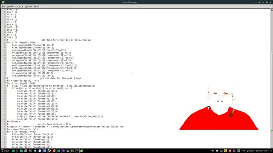Place cursor on line 'pm25 = []'

coord(12,27)
